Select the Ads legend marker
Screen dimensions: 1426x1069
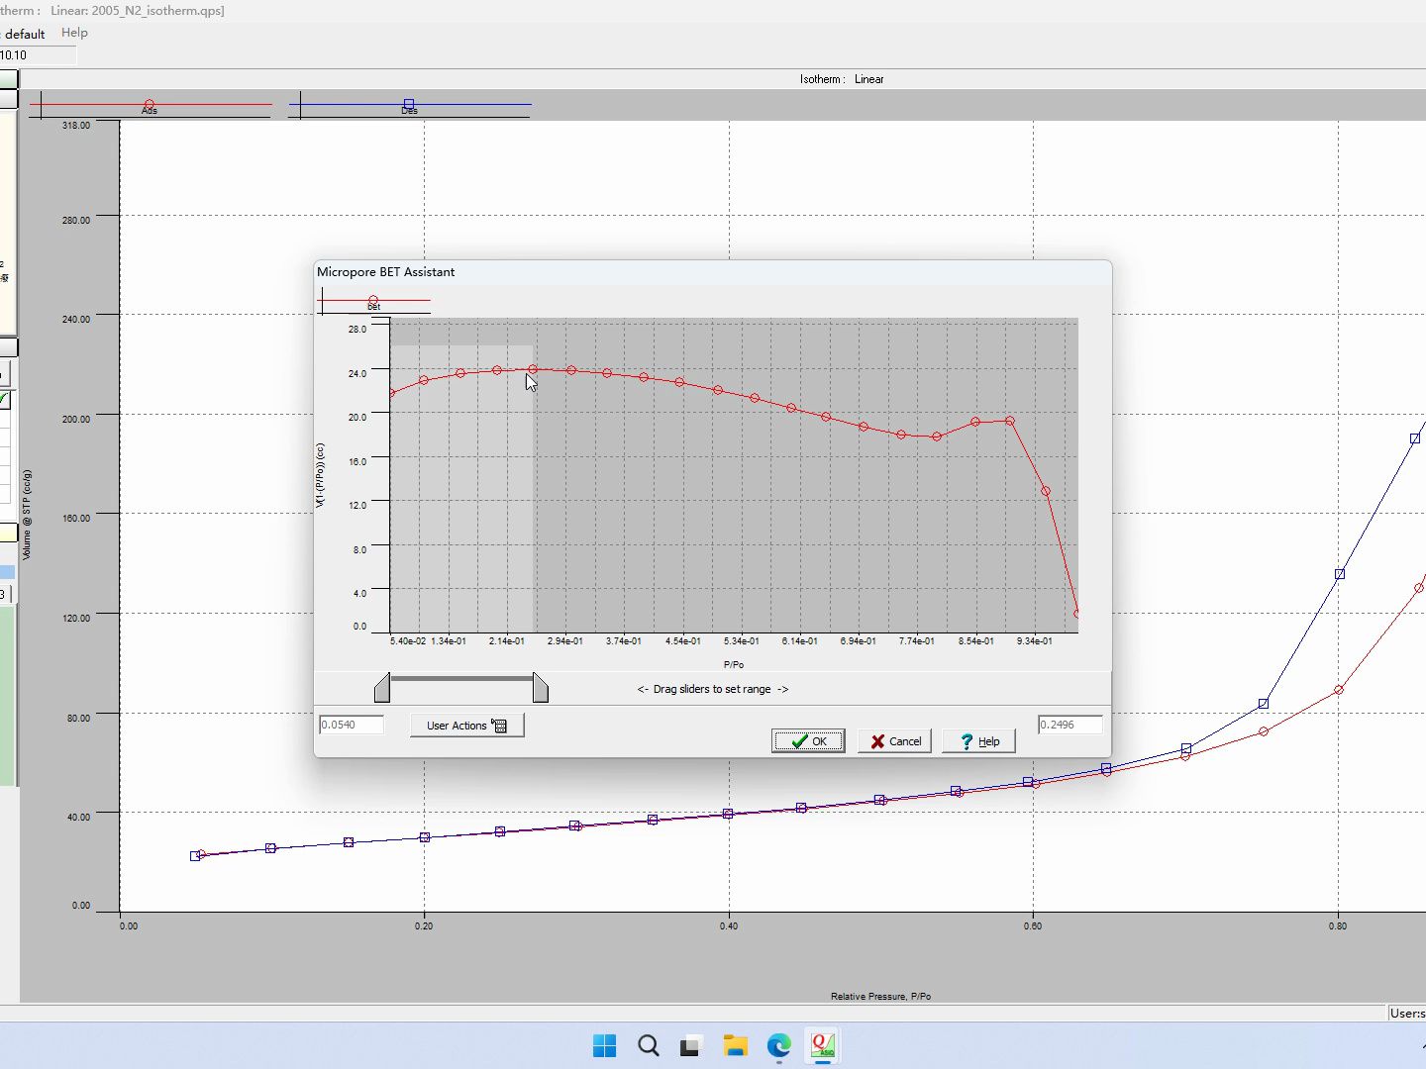(x=150, y=105)
